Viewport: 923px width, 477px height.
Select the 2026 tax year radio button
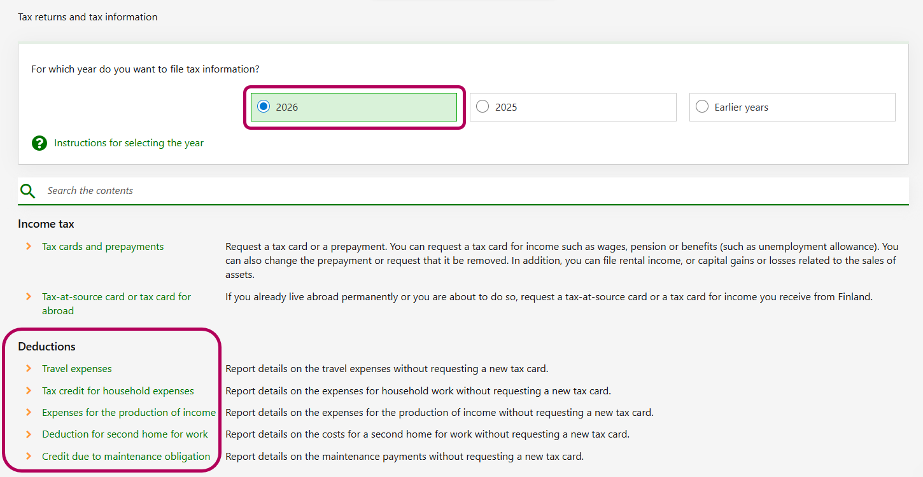264,107
